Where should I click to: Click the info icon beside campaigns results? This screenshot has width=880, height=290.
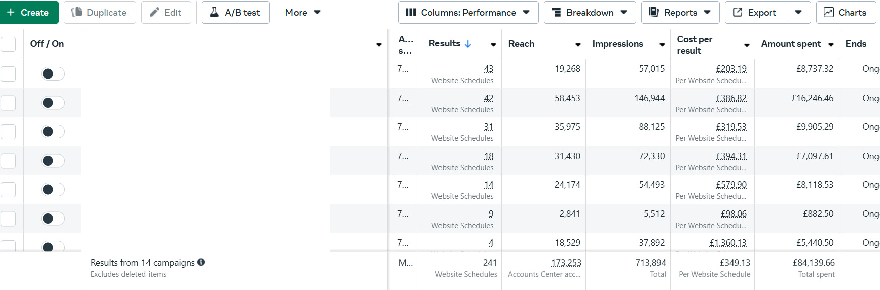point(201,262)
